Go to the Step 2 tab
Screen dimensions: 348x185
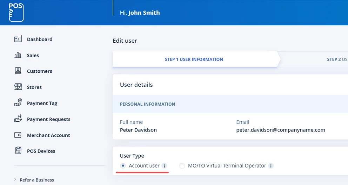[337, 59]
